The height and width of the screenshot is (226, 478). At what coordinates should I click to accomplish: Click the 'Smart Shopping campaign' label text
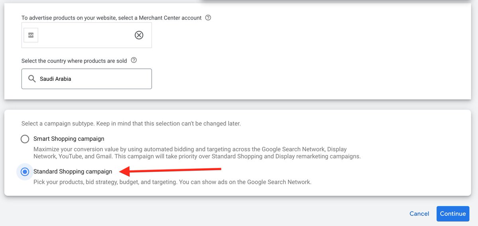click(x=69, y=139)
